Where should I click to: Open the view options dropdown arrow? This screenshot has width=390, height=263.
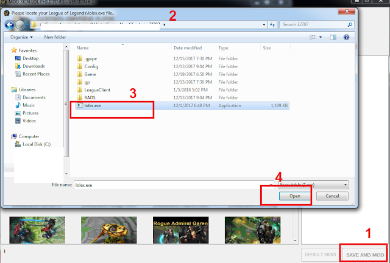(x=321, y=37)
